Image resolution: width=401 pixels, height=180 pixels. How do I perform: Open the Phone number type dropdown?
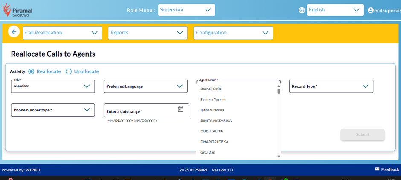(53, 110)
